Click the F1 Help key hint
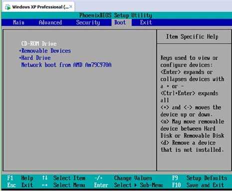The width and height of the screenshot is (232, 191). 20,178
